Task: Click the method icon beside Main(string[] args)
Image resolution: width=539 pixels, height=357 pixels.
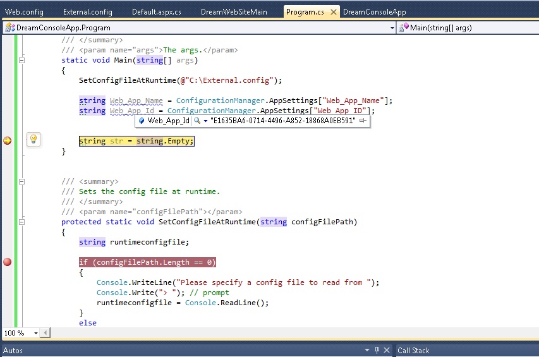Action: tap(403, 28)
